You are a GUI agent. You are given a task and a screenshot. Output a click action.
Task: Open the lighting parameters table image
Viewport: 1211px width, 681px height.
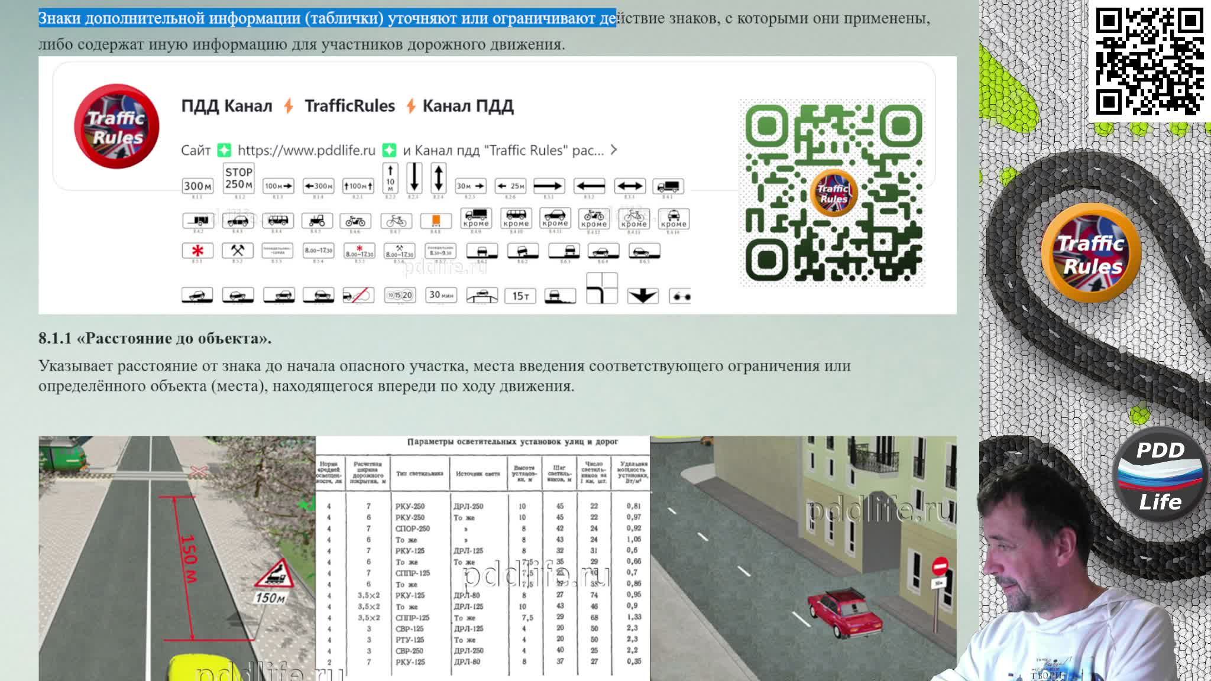(x=483, y=557)
